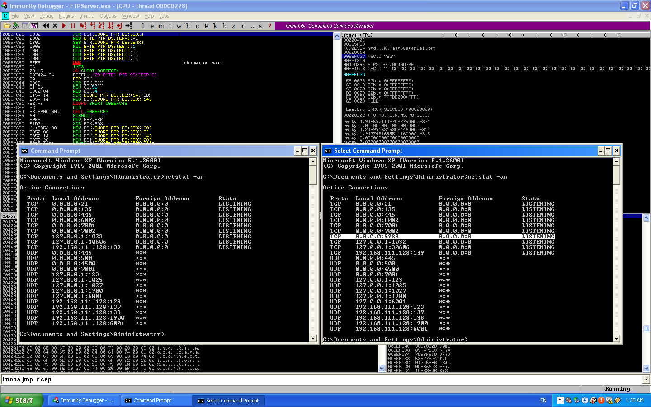
Task: Open the Jobs menu
Action: click(x=164, y=16)
